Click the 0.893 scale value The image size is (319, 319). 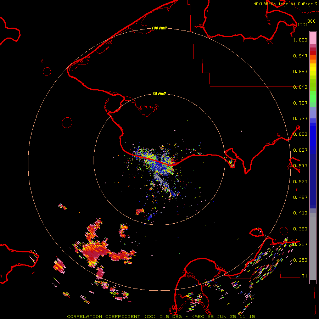(300, 71)
